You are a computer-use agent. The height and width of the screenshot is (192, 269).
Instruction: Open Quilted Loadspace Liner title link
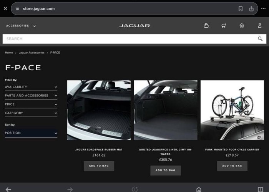pyautogui.click(x=166, y=152)
